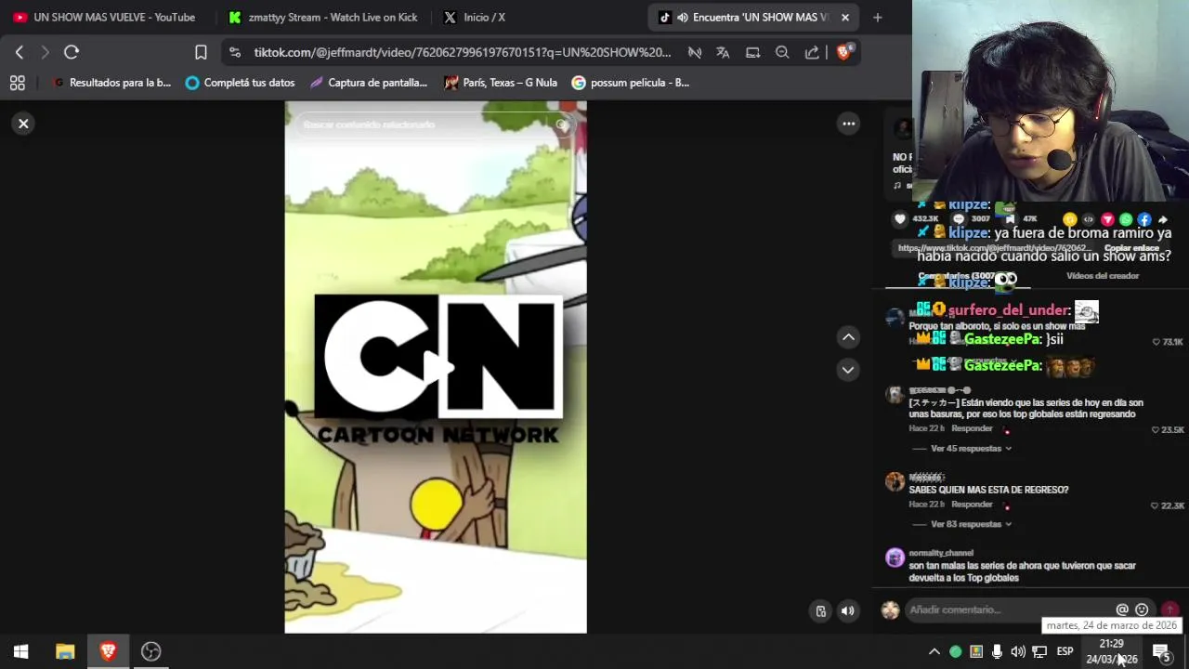Click system tray microphone icon
Viewport: 1189px width, 669px height.
click(997, 651)
